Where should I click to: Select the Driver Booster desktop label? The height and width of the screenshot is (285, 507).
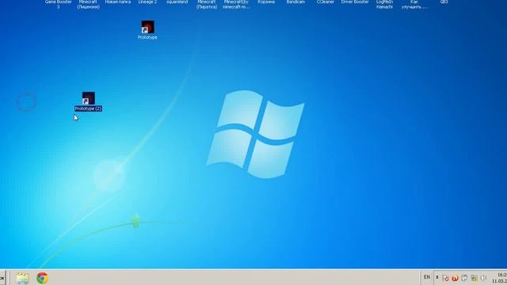click(355, 2)
